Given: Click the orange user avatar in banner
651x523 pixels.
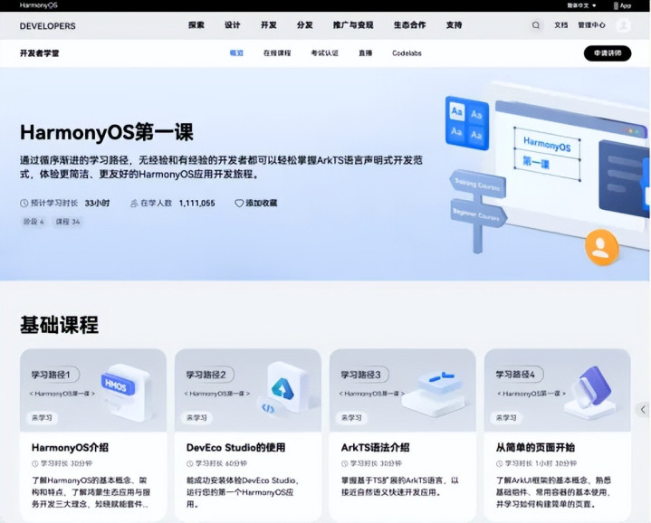Looking at the screenshot, I should coord(601,248).
